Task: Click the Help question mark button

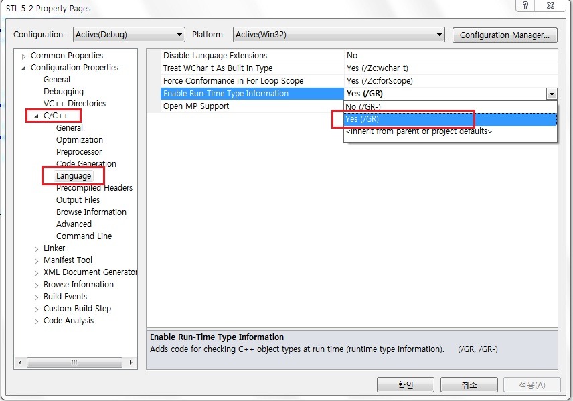Action: point(525,5)
